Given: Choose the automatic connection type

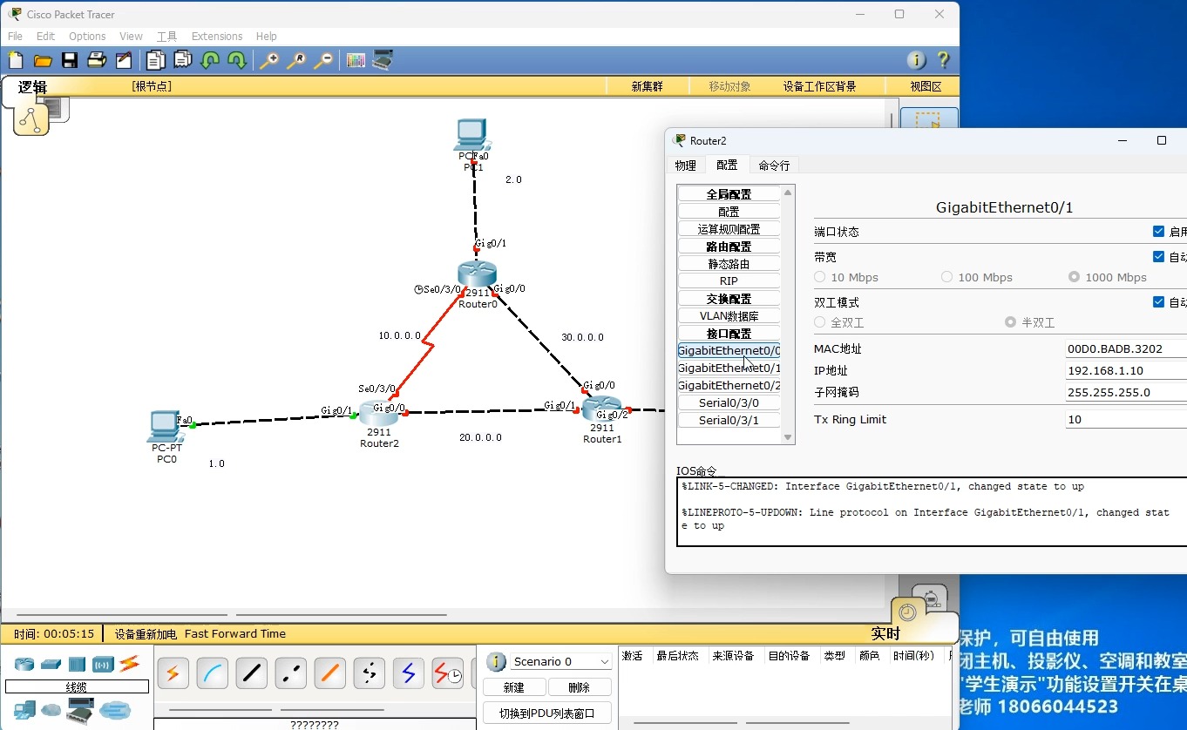Looking at the screenshot, I should (x=173, y=673).
